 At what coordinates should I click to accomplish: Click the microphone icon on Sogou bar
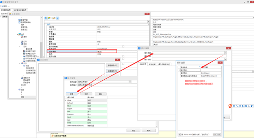(x=243, y=106)
